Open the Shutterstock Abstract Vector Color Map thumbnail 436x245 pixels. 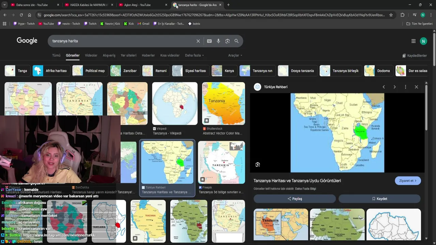click(x=223, y=103)
